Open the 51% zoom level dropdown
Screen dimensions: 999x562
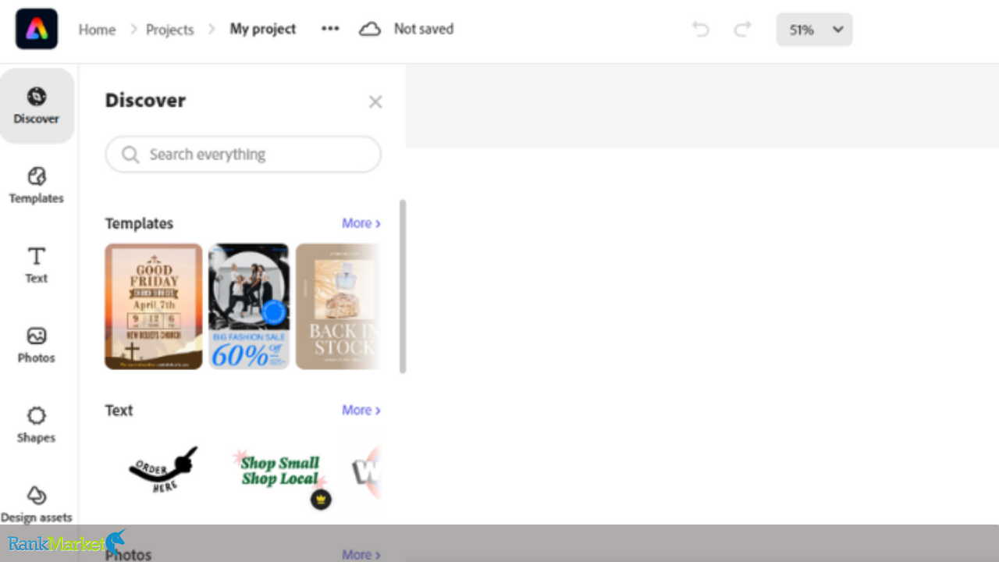click(x=814, y=30)
